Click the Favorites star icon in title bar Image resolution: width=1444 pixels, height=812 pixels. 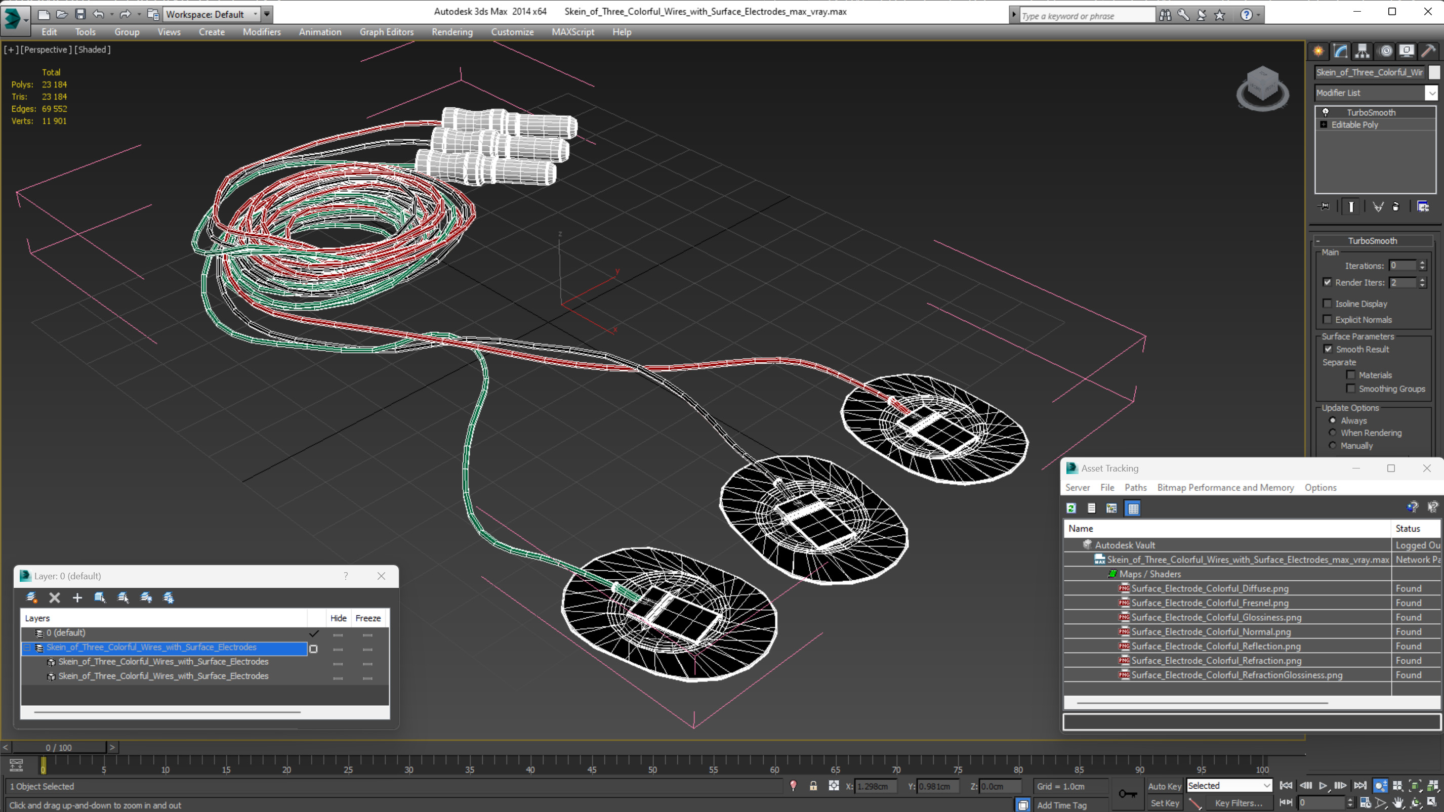[x=1220, y=15]
